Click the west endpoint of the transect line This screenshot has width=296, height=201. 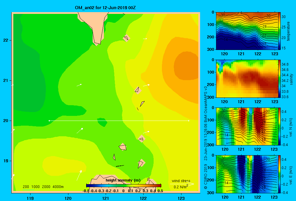[49, 121]
